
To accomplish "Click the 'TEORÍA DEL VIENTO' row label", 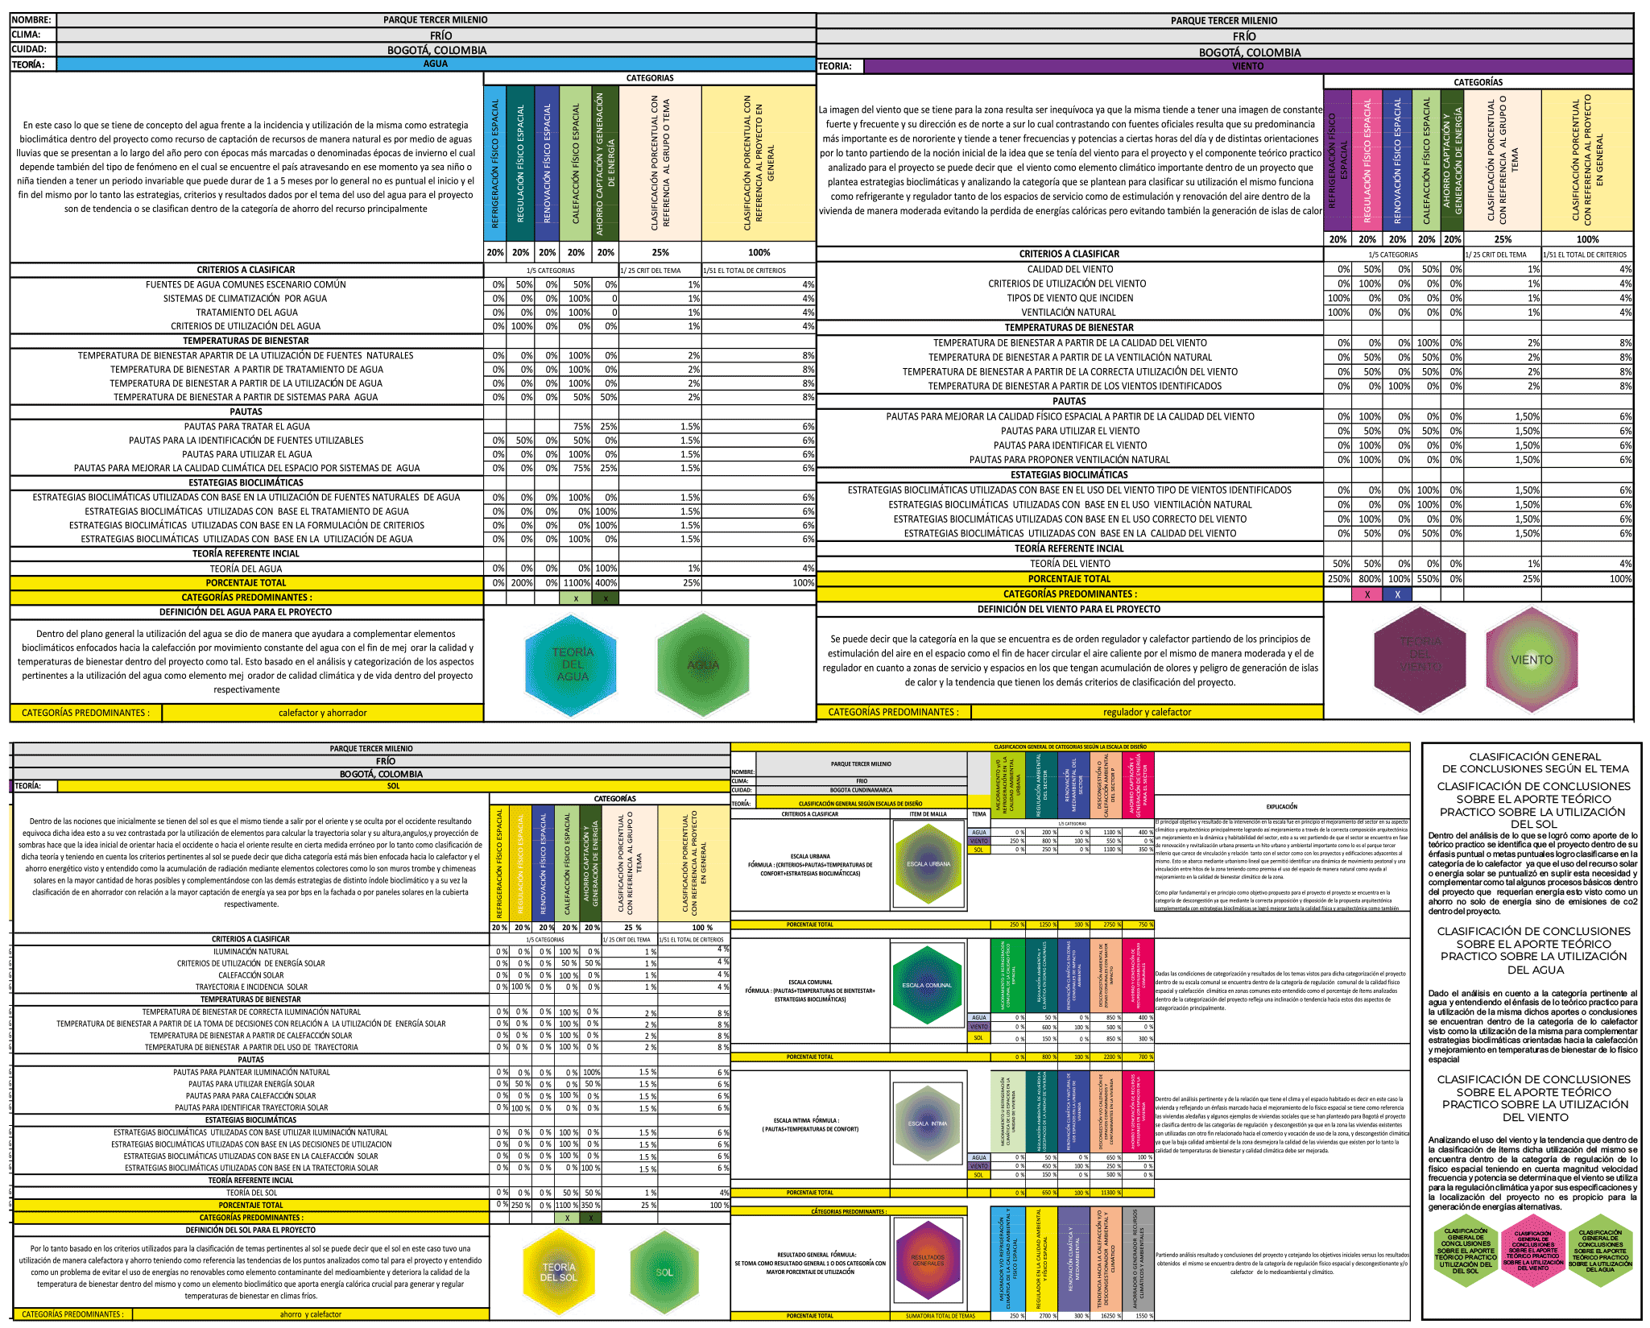I will click(1070, 564).
